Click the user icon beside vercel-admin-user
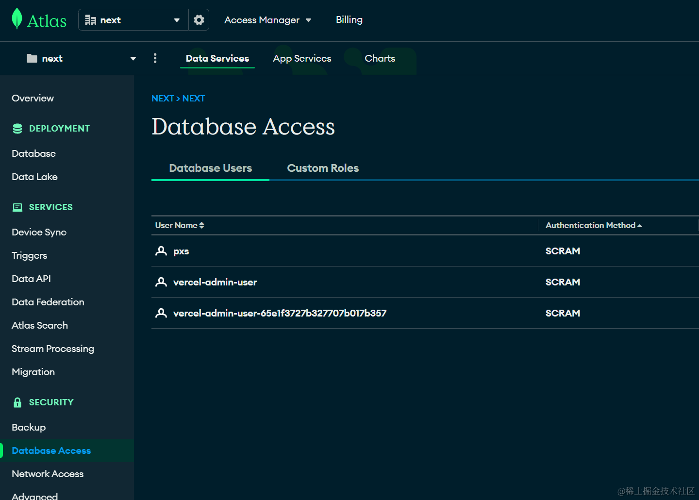This screenshot has height=500, width=699. point(161,282)
